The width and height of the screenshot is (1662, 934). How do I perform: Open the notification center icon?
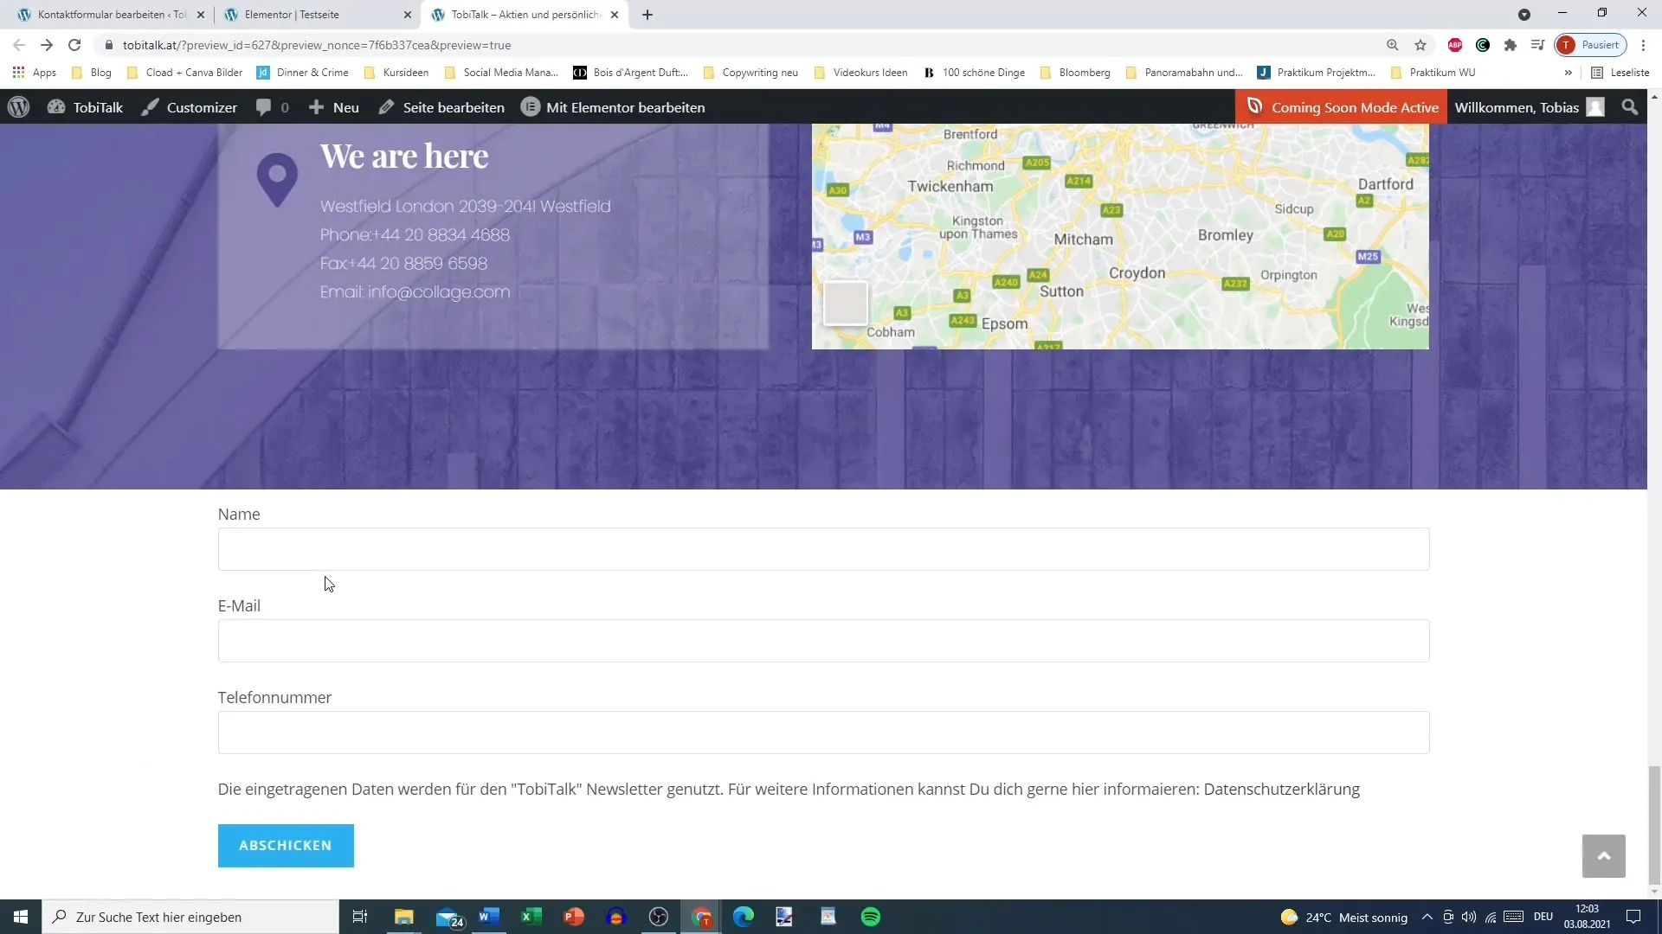pos(1633,917)
